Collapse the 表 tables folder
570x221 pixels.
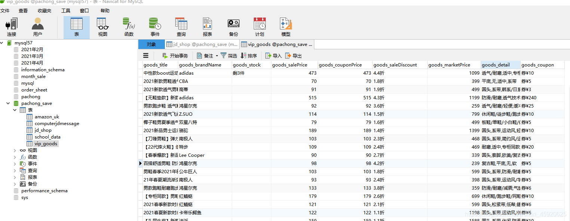click(x=15, y=110)
